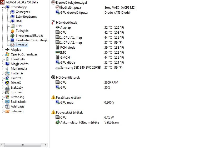Select the Alaplap temperature row
The width and height of the screenshot is (219, 148).
tap(90, 28)
